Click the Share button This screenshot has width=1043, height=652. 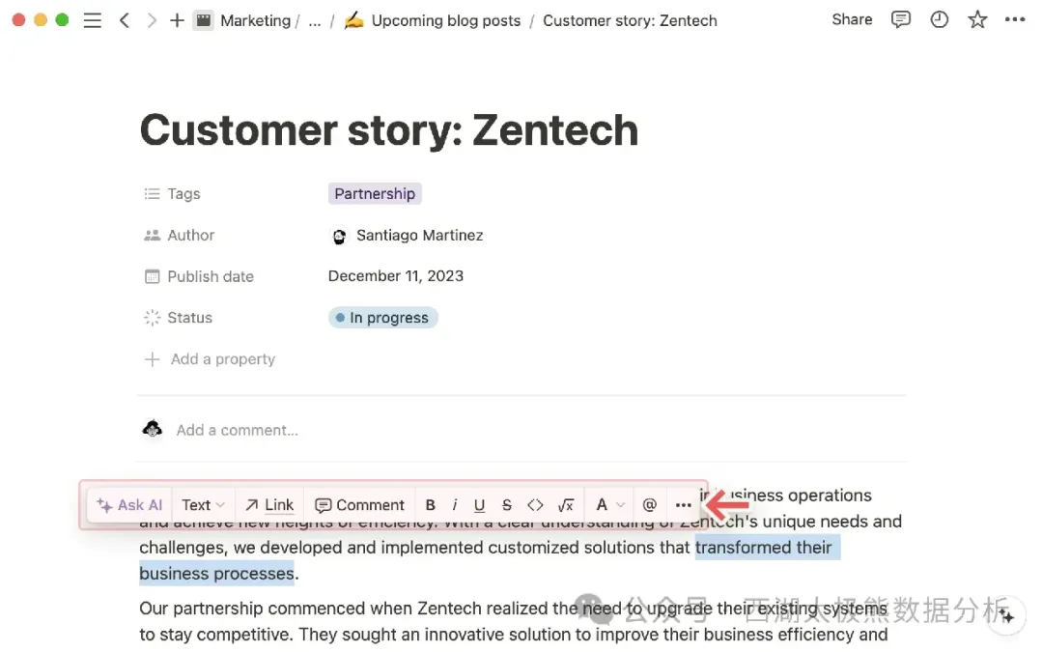coord(852,19)
